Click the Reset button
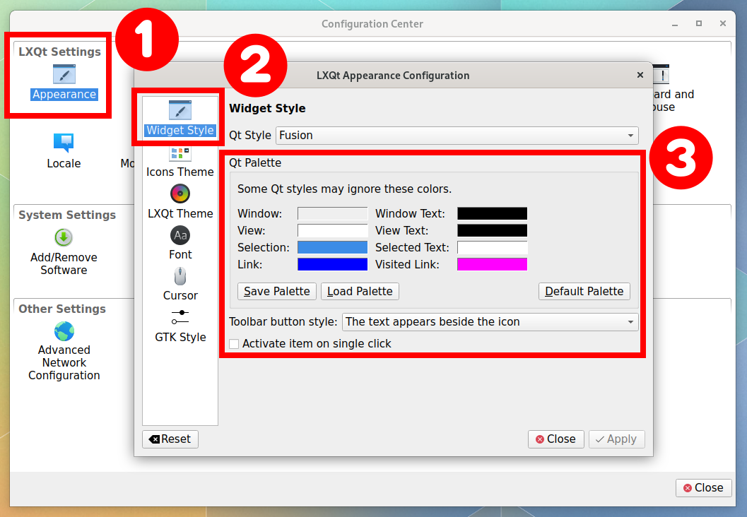The height and width of the screenshot is (517, 747). pos(170,439)
